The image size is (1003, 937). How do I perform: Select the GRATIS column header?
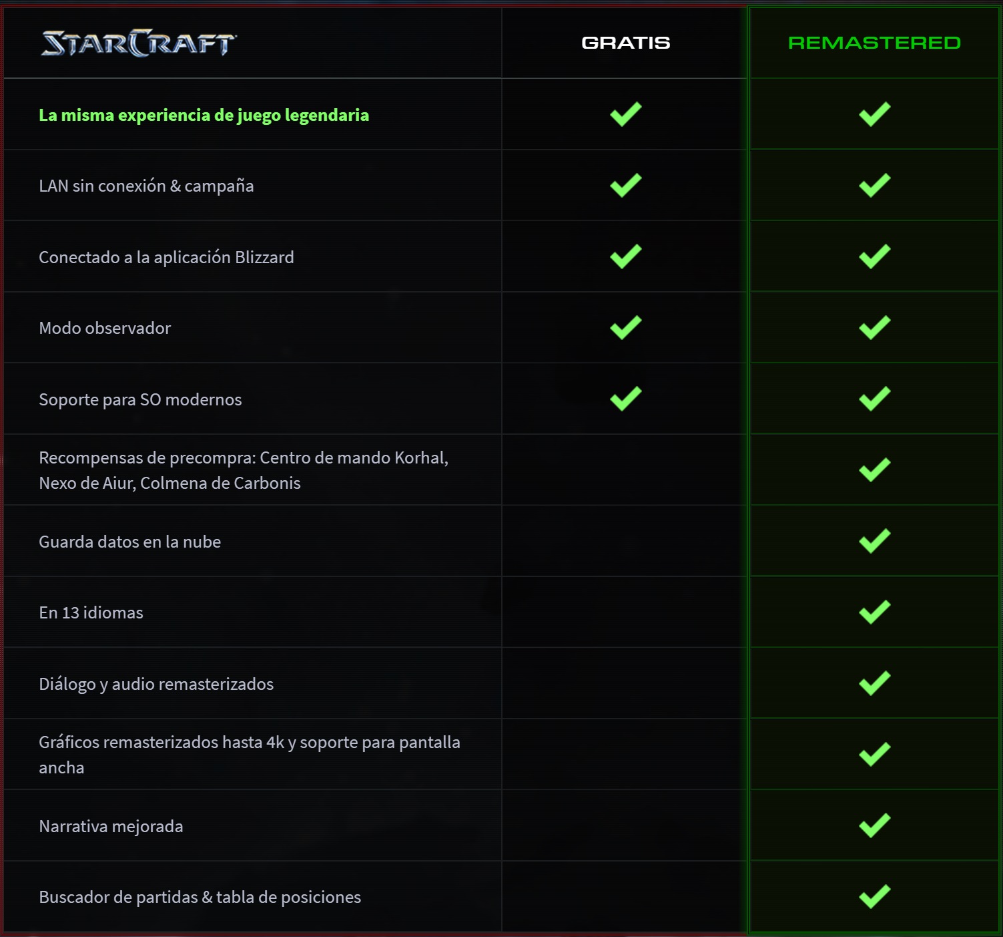pyautogui.click(x=625, y=43)
